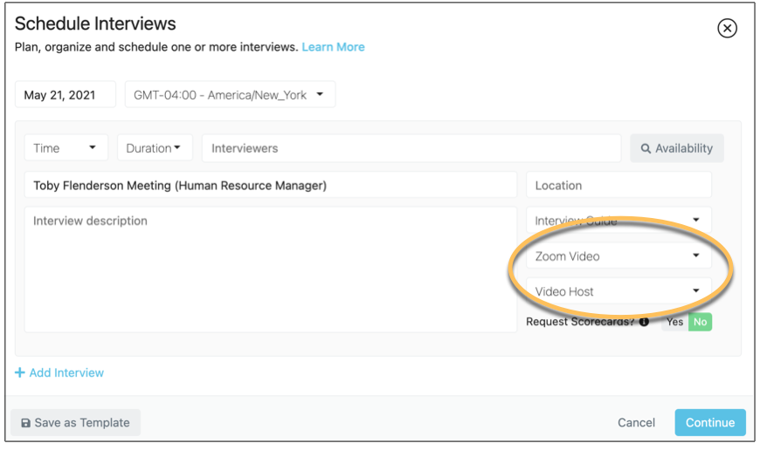Click the May 21, 2021 date field
Image resolution: width=760 pixels, height=450 pixels.
[66, 94]
